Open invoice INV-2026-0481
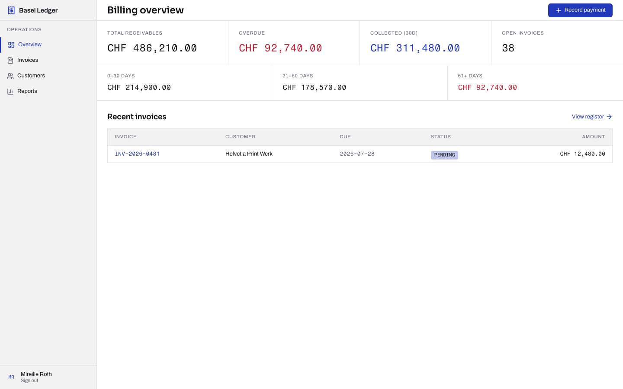This screenshot has height=389, width=623. pos(137,154)
